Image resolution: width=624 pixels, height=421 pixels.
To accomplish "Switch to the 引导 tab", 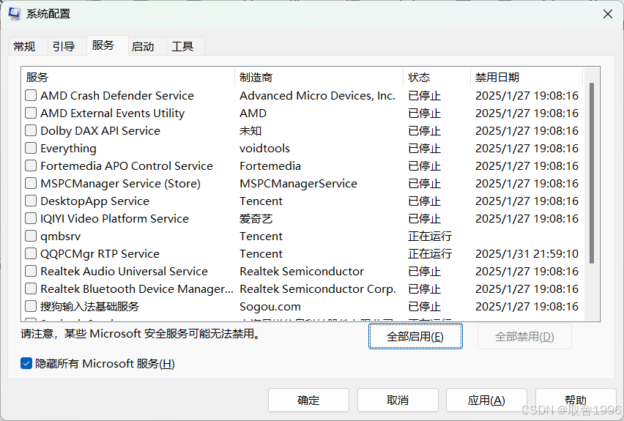I will coord(64,47).
